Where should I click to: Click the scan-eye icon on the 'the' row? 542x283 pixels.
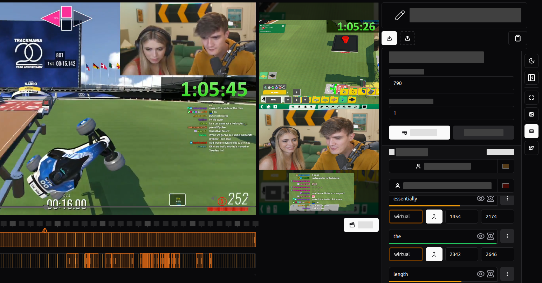pos(490,236)
